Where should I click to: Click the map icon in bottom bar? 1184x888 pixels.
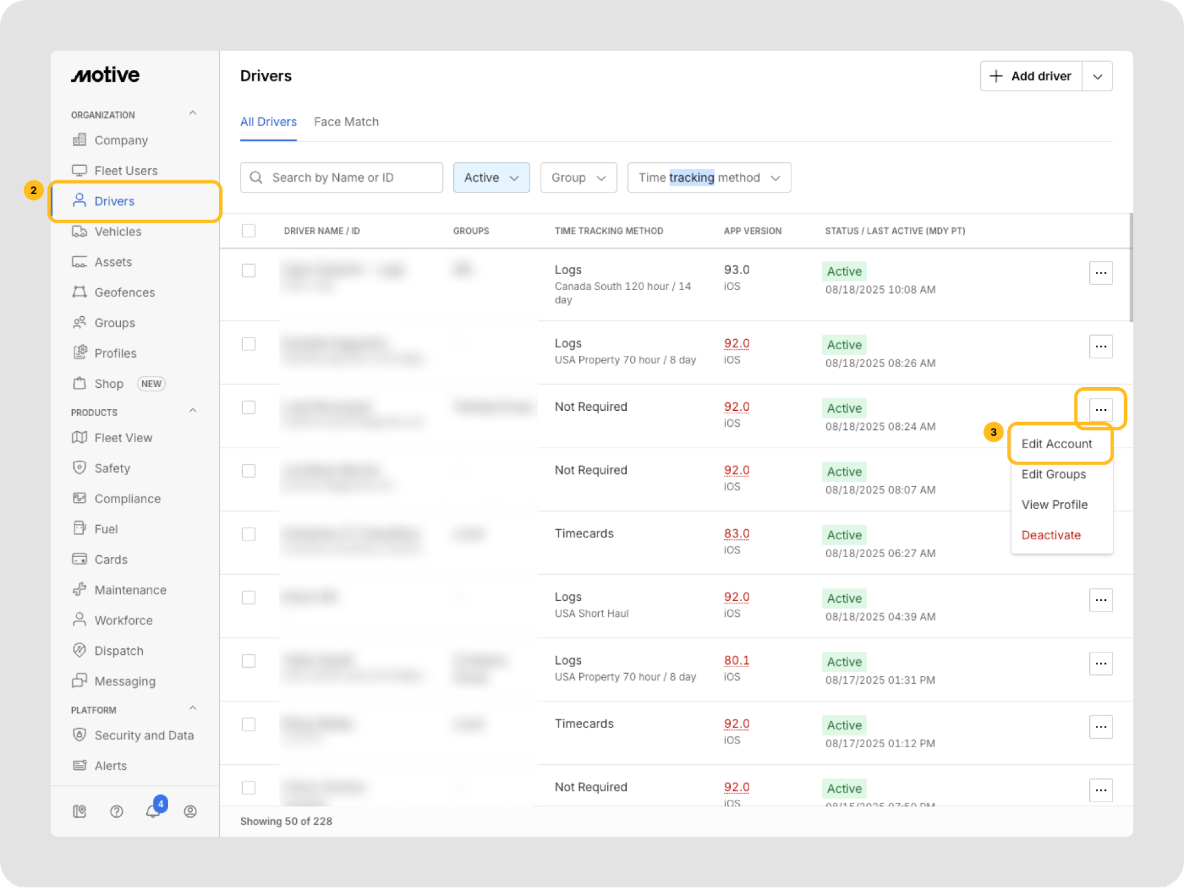coord(79,811)
